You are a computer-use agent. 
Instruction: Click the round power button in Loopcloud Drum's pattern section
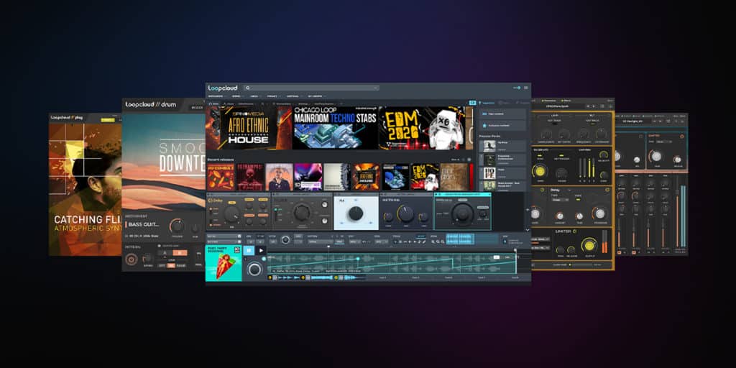point(132,259)
